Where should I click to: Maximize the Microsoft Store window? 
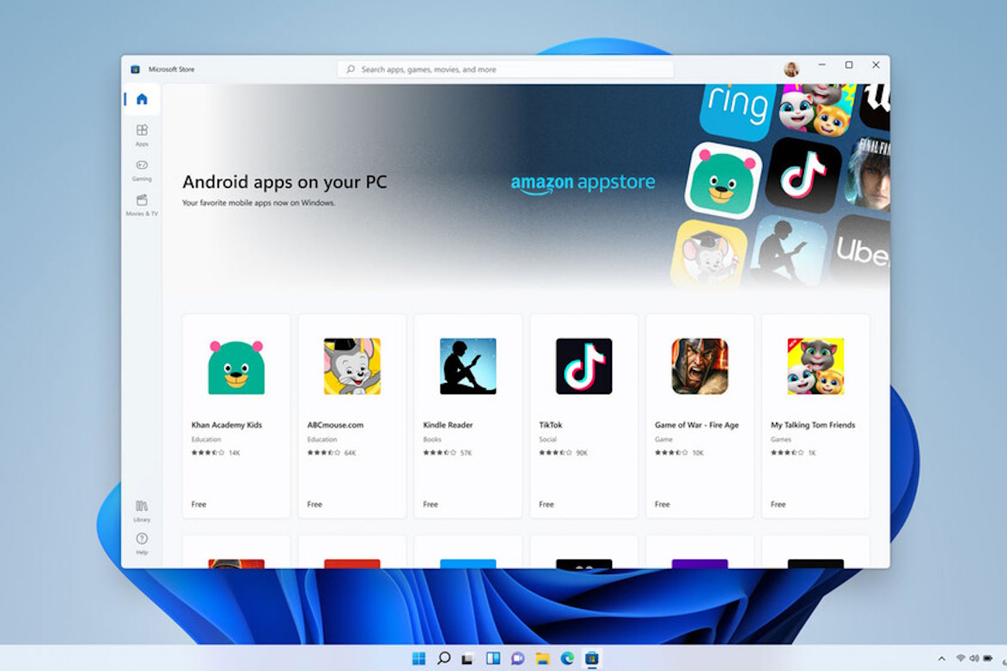click(x=849, y=65)
